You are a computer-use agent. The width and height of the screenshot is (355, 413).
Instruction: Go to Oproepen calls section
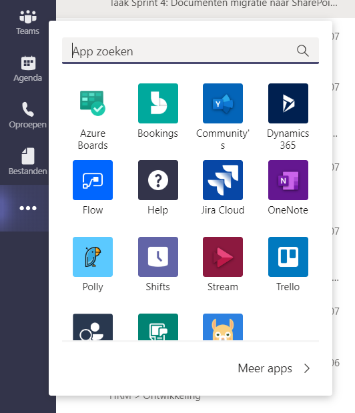27,115
